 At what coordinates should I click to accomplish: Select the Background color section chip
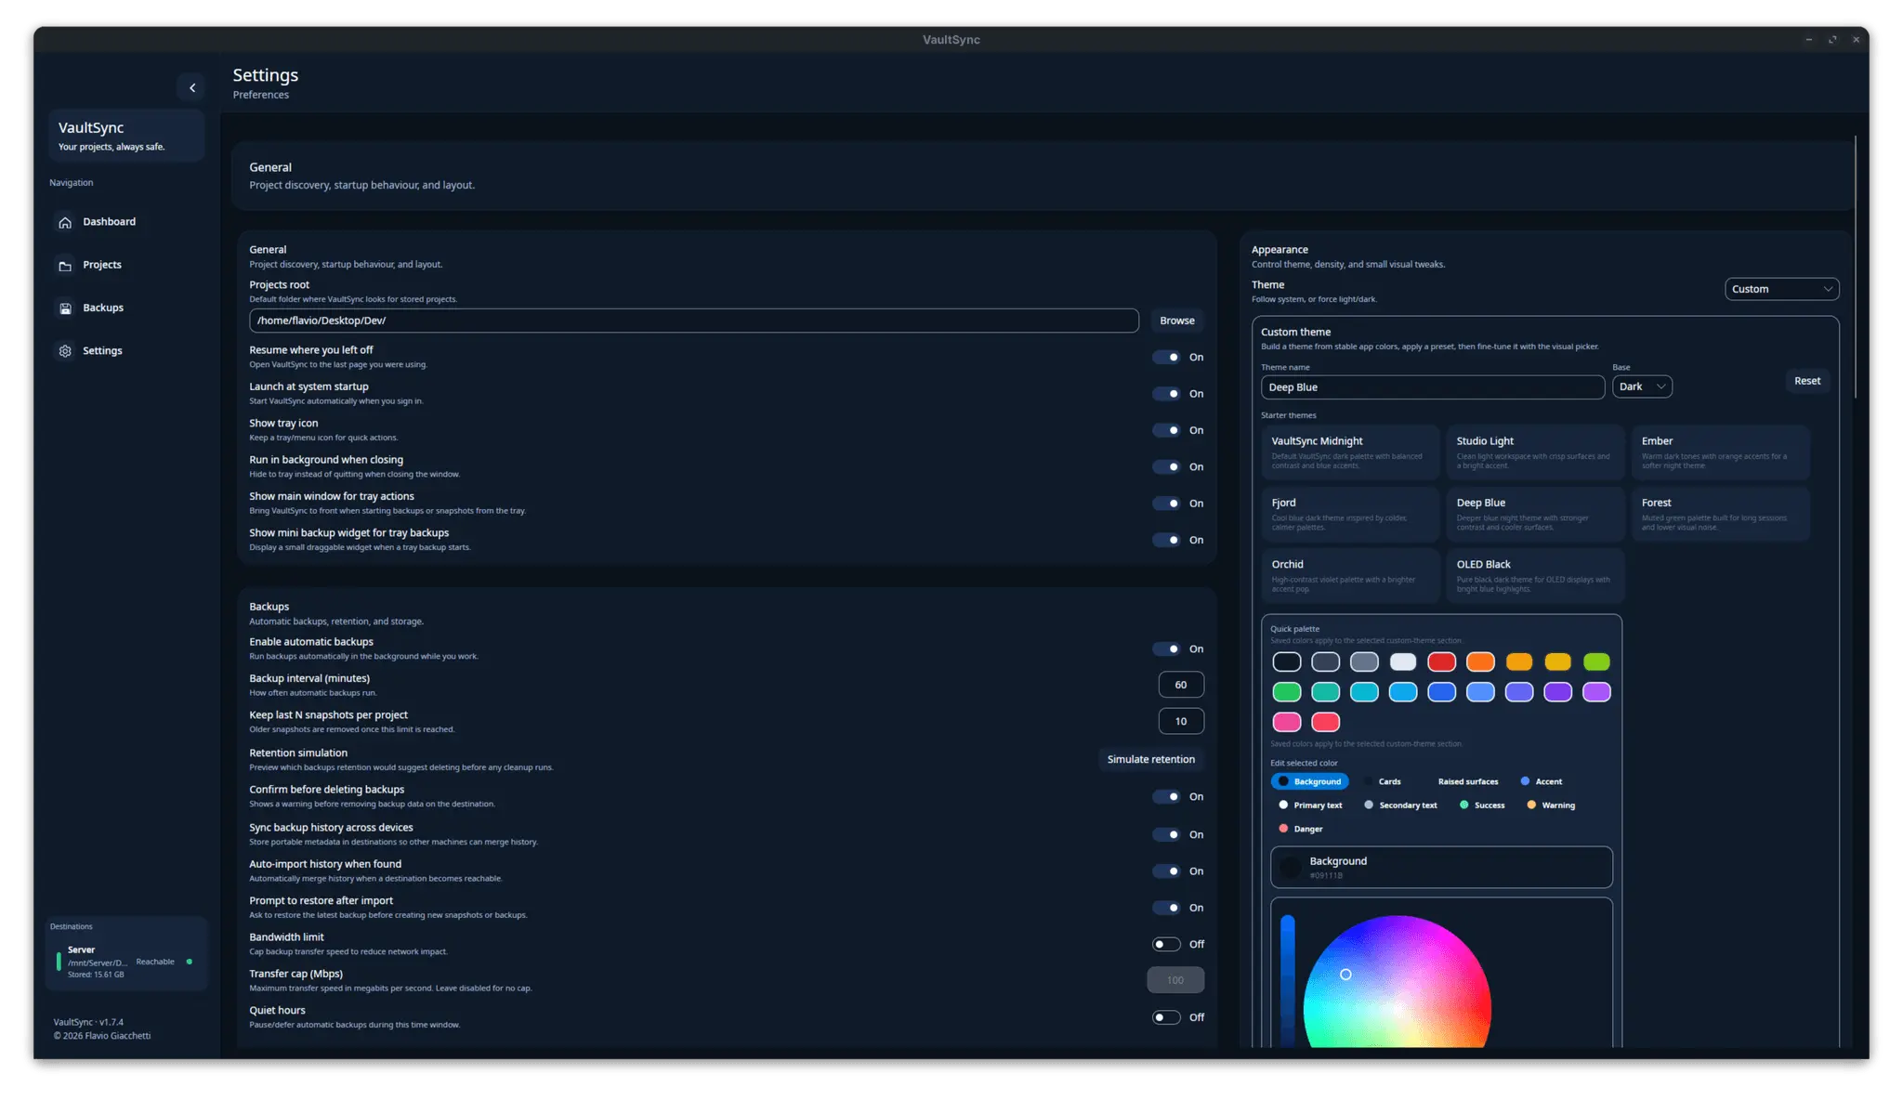1309,781
